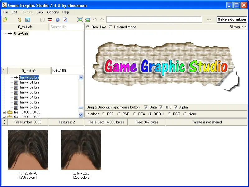Switch to tree list view icon
Image resolution: width=249 pixels, height=187 pixels.
(x=20, y=20)
